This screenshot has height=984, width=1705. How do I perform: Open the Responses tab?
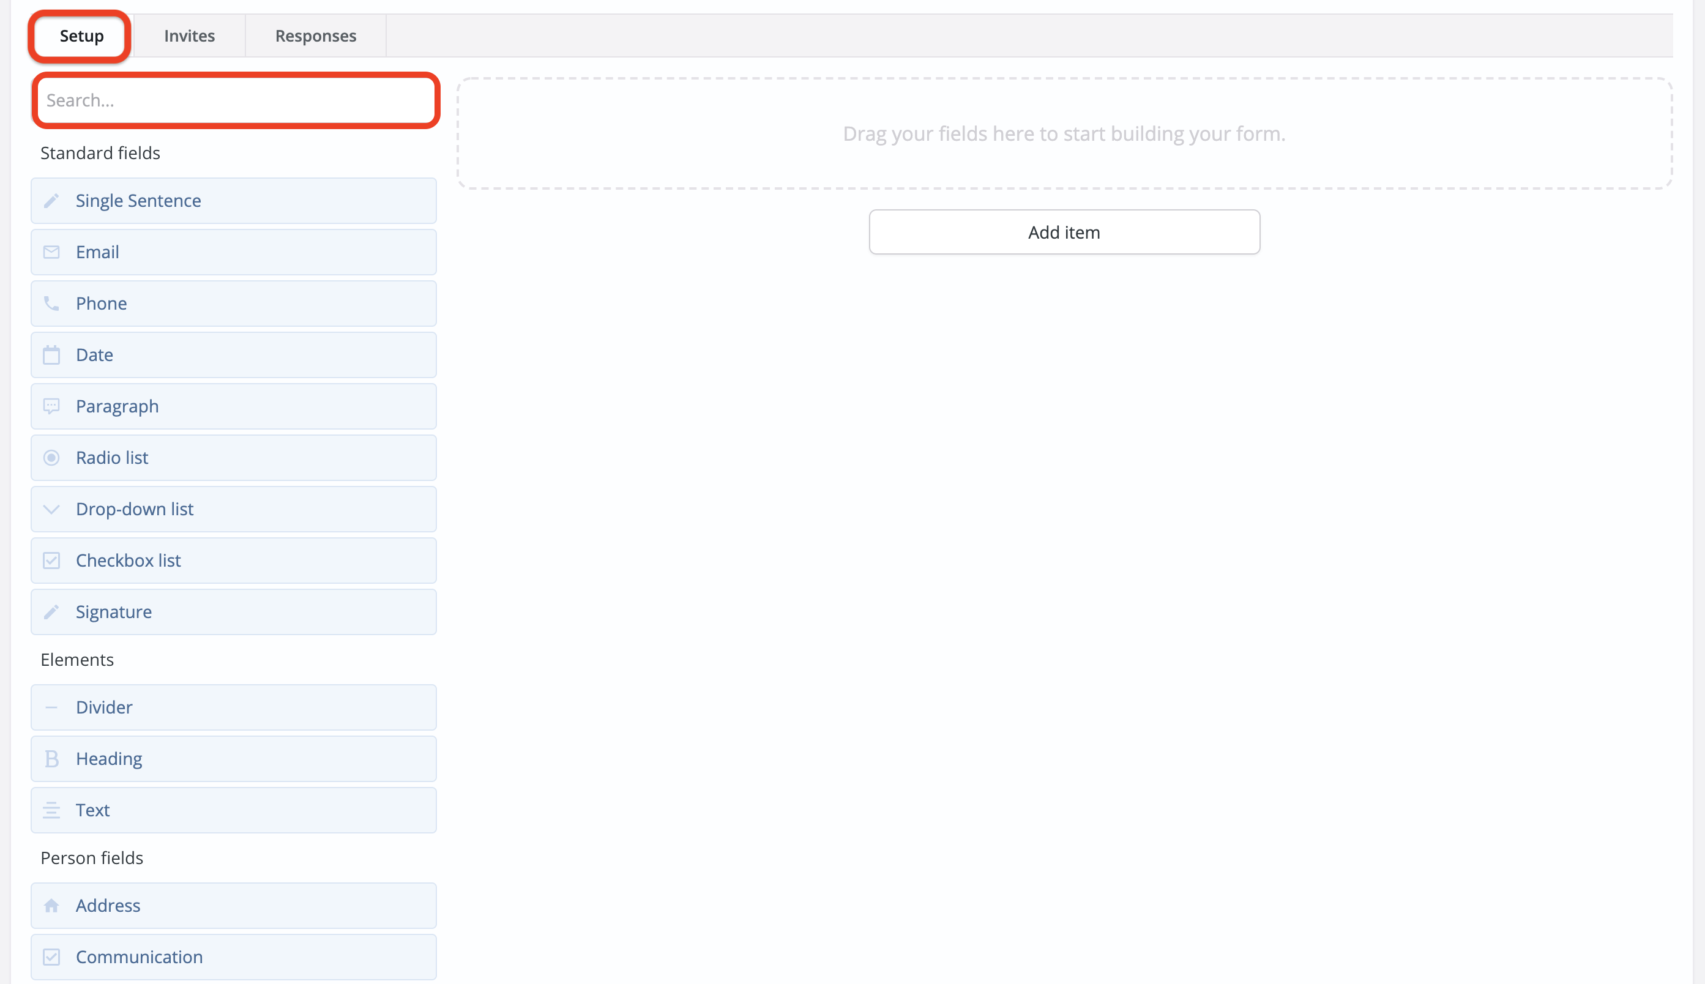[x=315, y=36]
